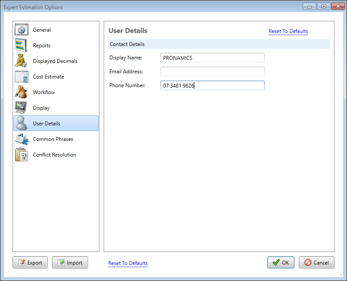Screen dimensions: 347x281
Task: Click the Cost Estimate spreadsheet icon
Action: (x=22, y=77)
